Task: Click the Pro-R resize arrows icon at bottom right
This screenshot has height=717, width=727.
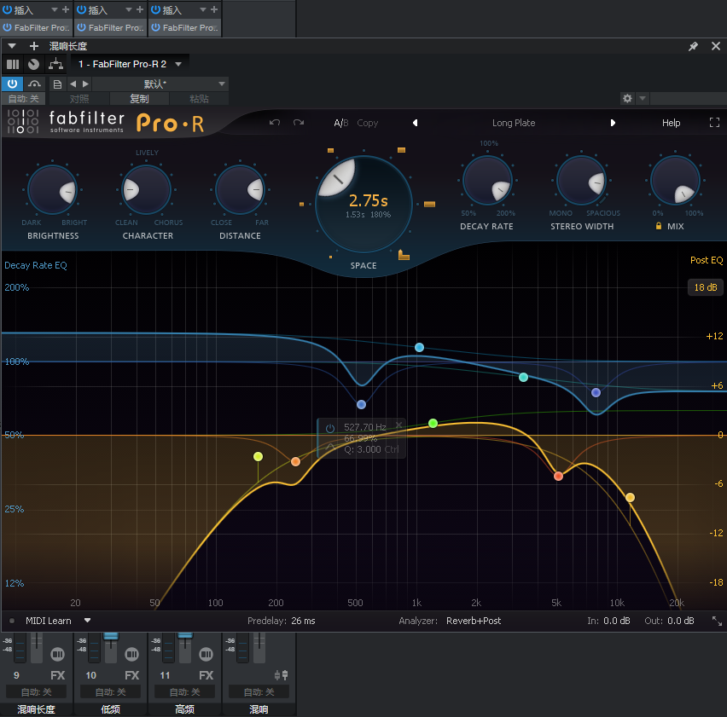Action: (717, 622)
